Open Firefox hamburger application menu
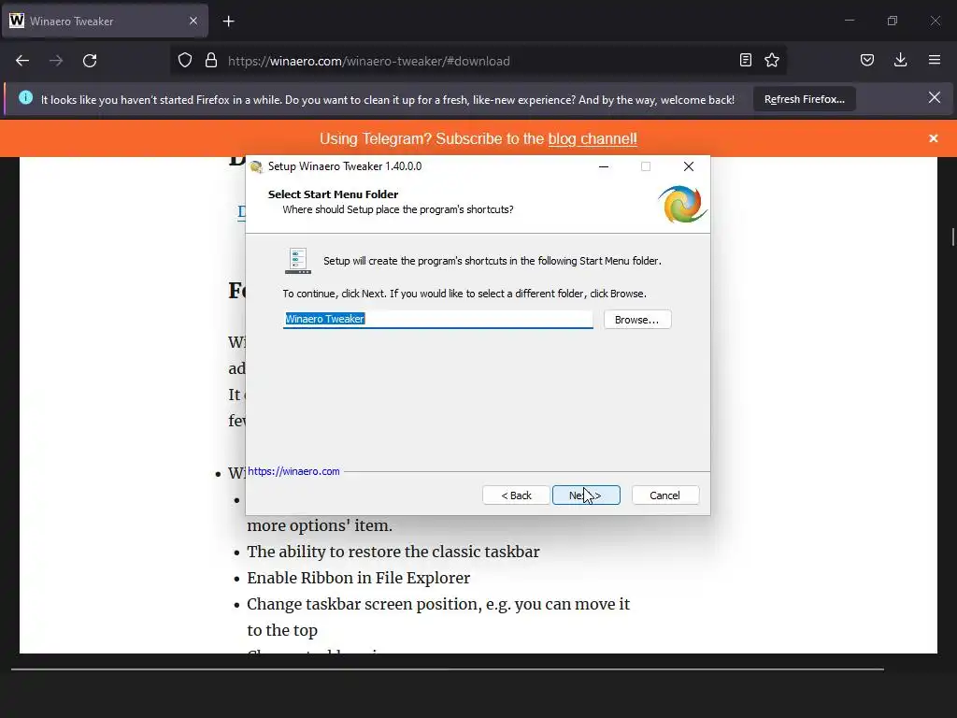Image resolution: width=957 pixels, height=718 pixels. pos(935,60)
